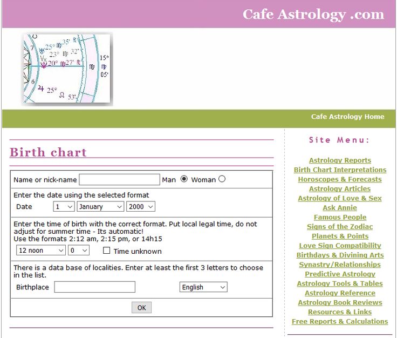Viewport: 397px width, 338px height.
Task: Open the hour dropdown showing 12 noon
Action: pos(41,251)
